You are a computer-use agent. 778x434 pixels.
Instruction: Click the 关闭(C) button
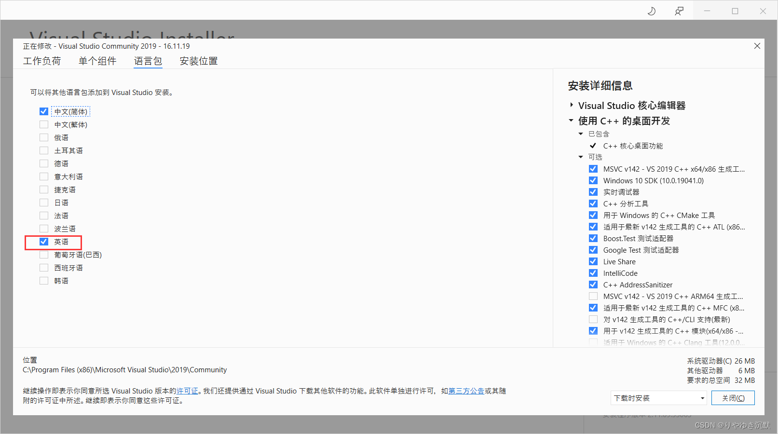point(733,398)
